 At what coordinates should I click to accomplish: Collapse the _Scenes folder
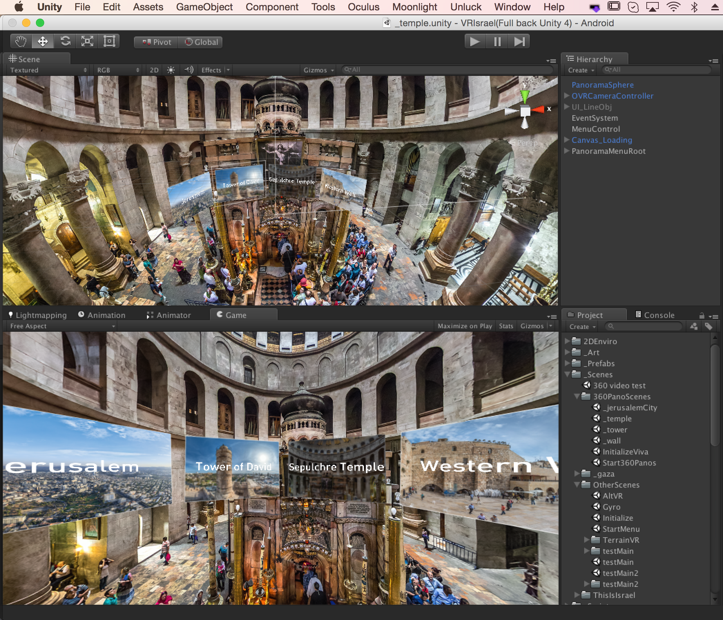point(568,374)
